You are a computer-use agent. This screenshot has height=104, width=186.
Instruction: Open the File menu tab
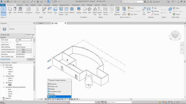point(3,5)
